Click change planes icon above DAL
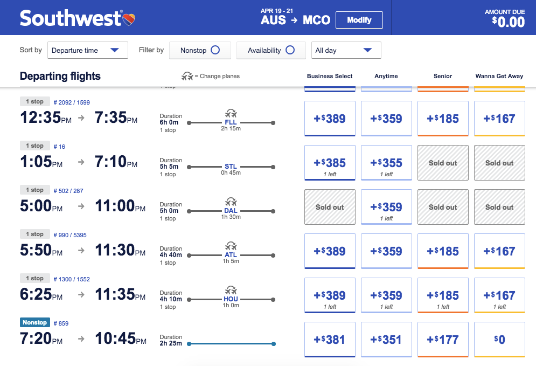This screenshot has height=366, width=536. [x=231, y=202]
